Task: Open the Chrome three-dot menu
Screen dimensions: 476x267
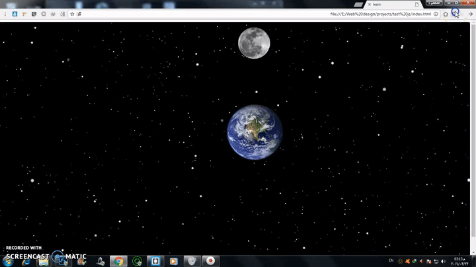Action: click(6, 13)
